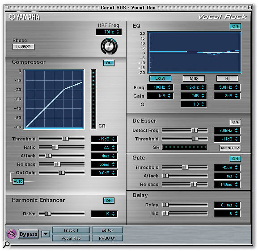258x251 pixels.
Task: Click the Delay 0.1ms stepper arrows
Action: (236, 205)
